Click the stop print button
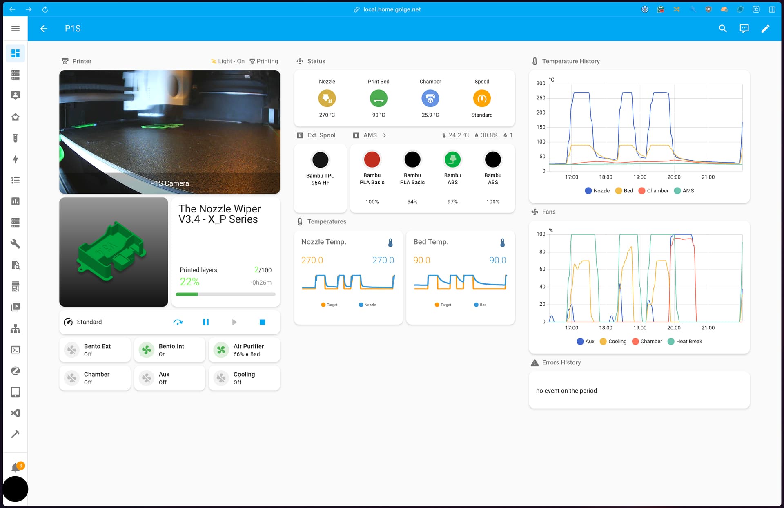Image resolution: width=784 pixels, height=508 pixels. coord(262,322)
